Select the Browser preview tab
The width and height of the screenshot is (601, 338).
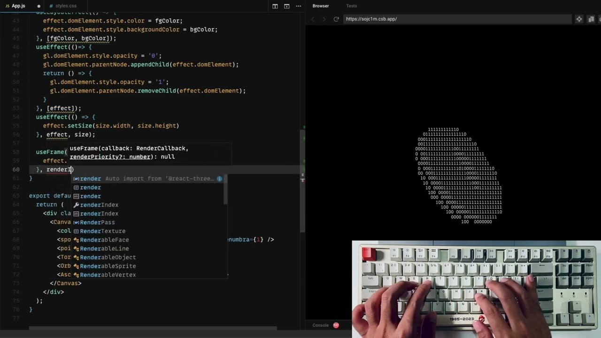pyautogui.click(x=321, y=6)
